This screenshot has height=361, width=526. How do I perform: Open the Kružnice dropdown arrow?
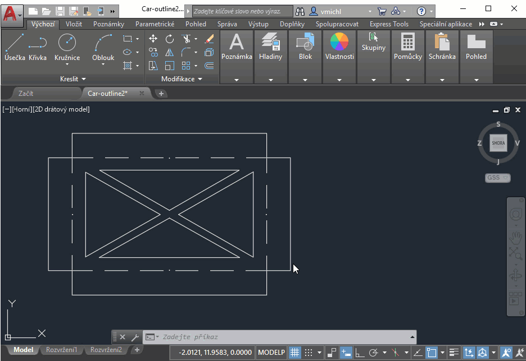67,64
